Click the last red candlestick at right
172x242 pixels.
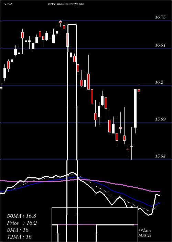click(139, 91)
